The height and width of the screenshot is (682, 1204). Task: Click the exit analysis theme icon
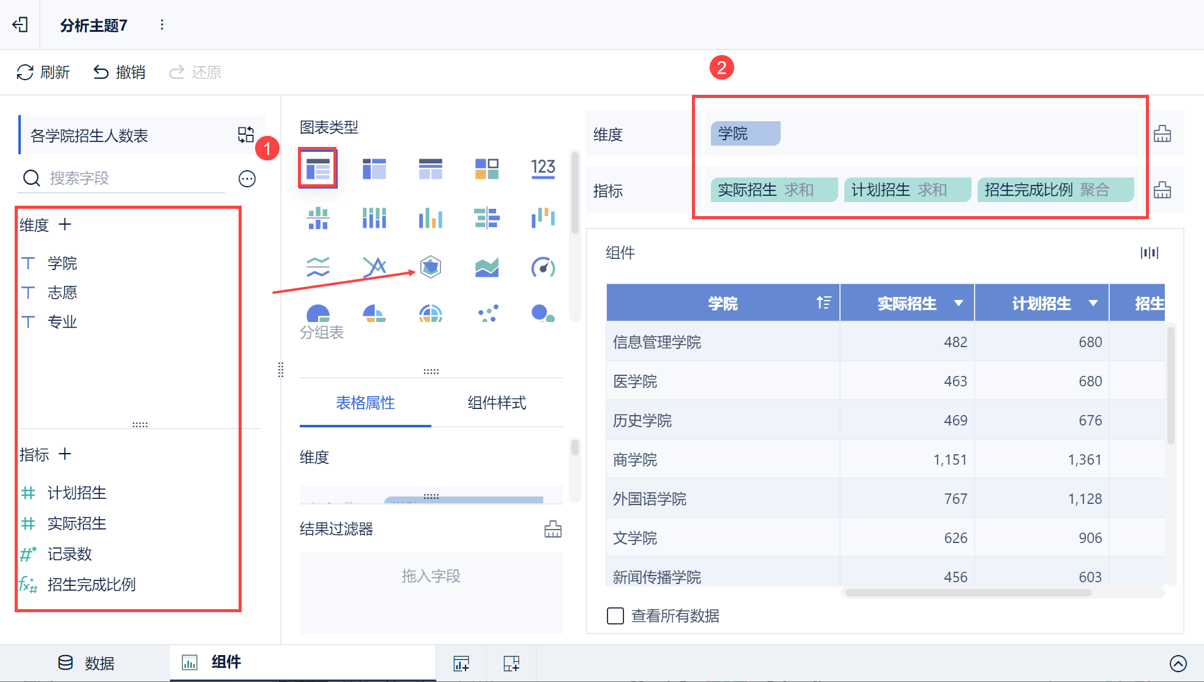(x=20, y=24)
